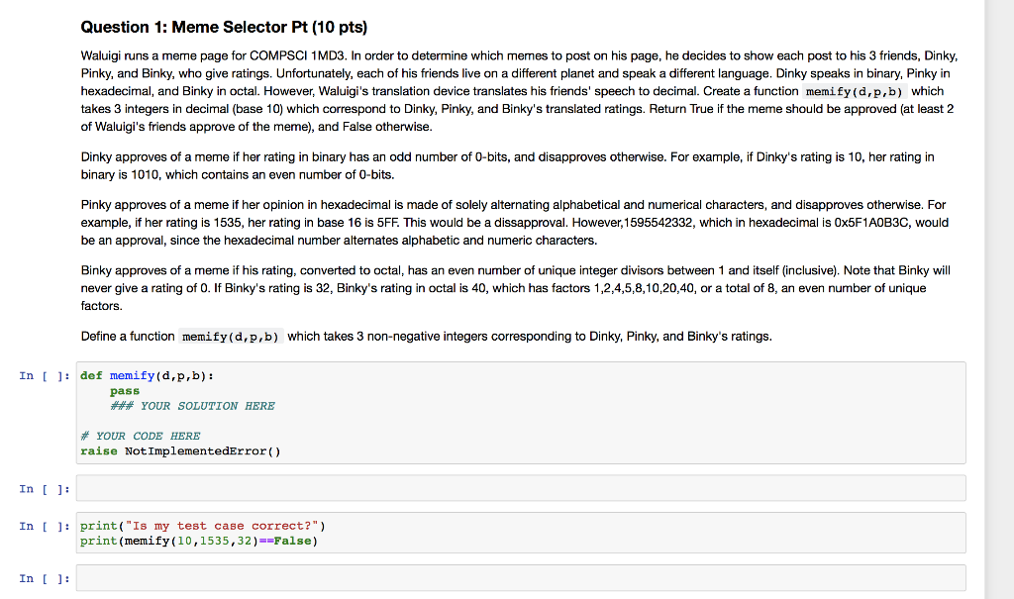Click the In [ ] prompt of second cell
Image resolution: width=1014 pixels, height=599 pixels.
click(44, 489)
